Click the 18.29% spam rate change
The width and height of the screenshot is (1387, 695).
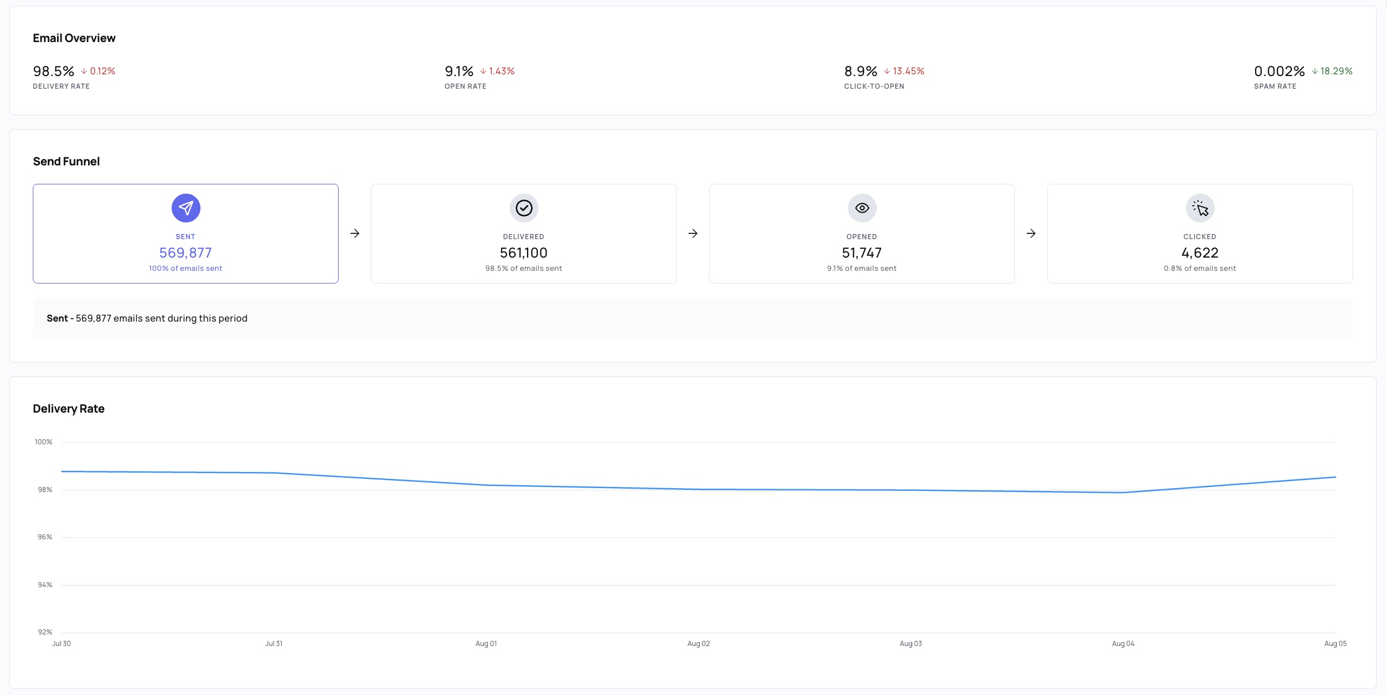[x=1336, y=71]
